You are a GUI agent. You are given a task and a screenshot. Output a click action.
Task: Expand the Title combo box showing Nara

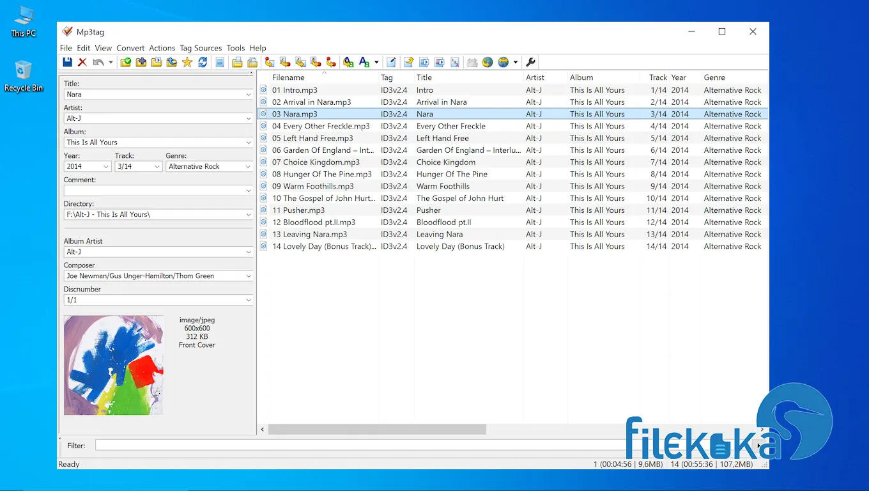coord(249,95)
